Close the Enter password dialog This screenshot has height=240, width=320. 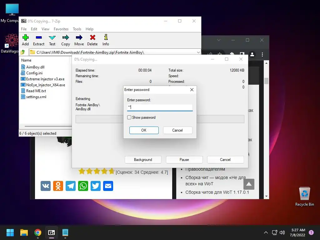[192, 90]
